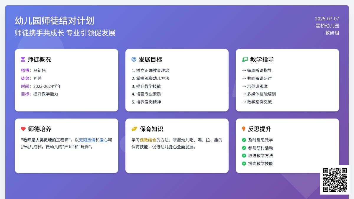
Task: Click the green check next to 及时反思教学
Action: (244, 140)
